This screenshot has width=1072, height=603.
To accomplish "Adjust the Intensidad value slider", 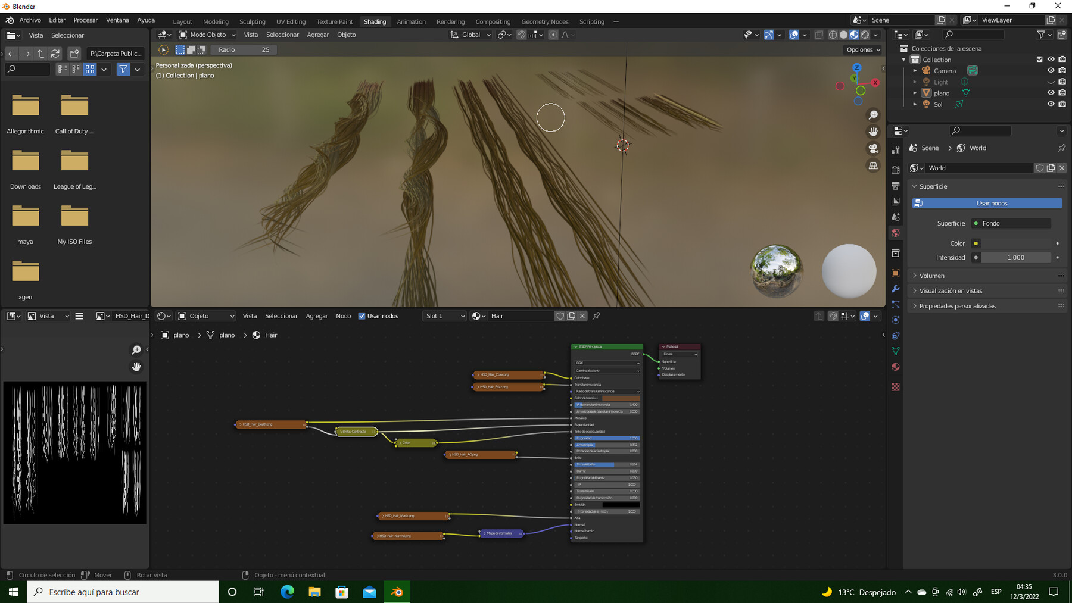I will (x=1015, y=257).
